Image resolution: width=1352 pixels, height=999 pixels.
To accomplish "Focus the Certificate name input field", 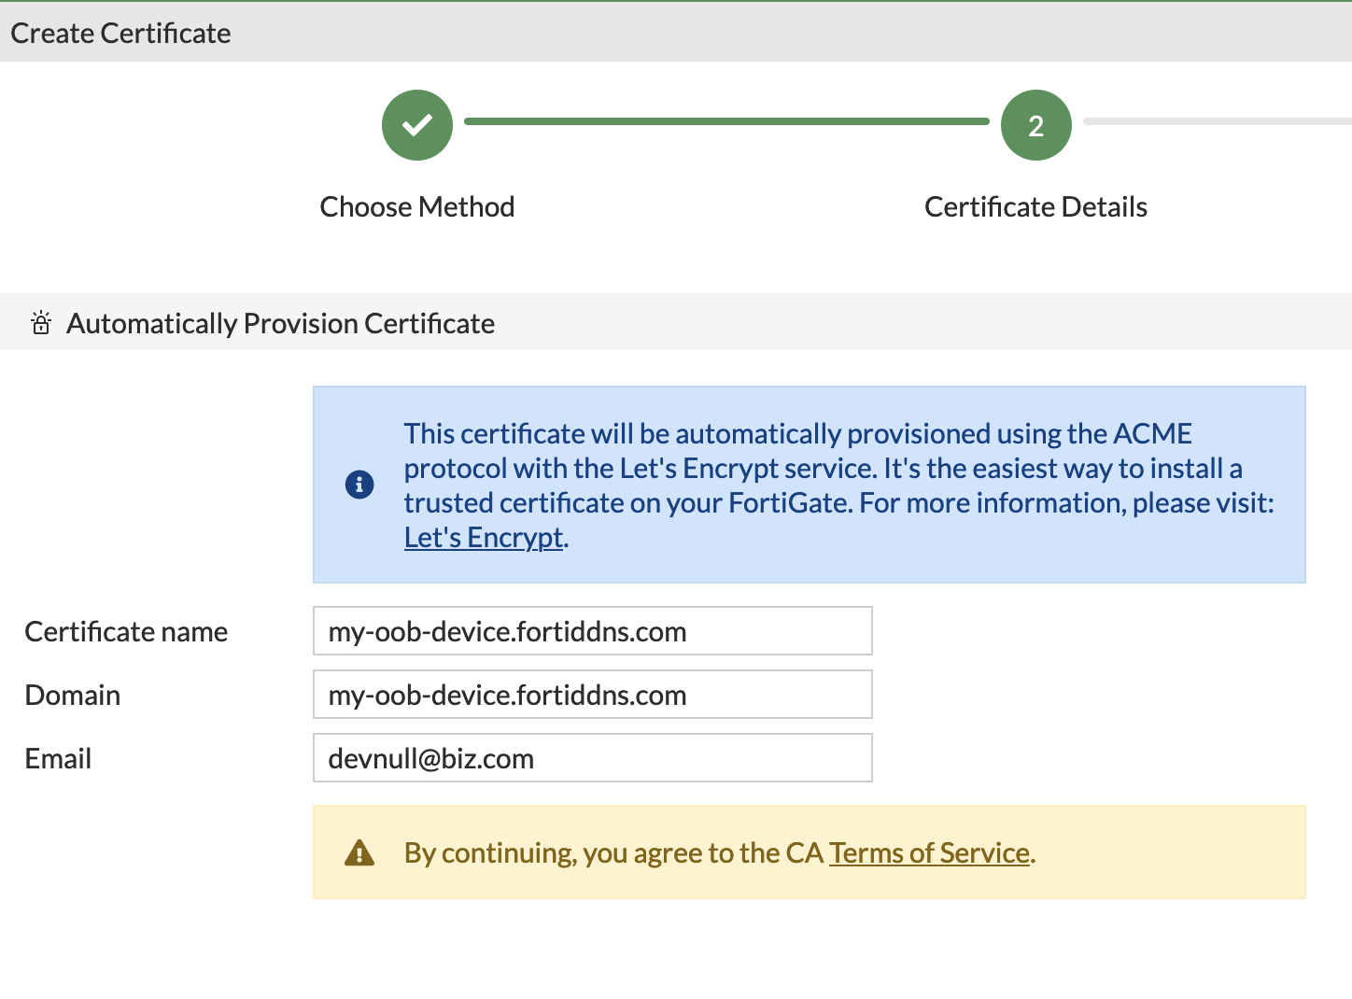I will pyautogui.click(x=593, y=631).
